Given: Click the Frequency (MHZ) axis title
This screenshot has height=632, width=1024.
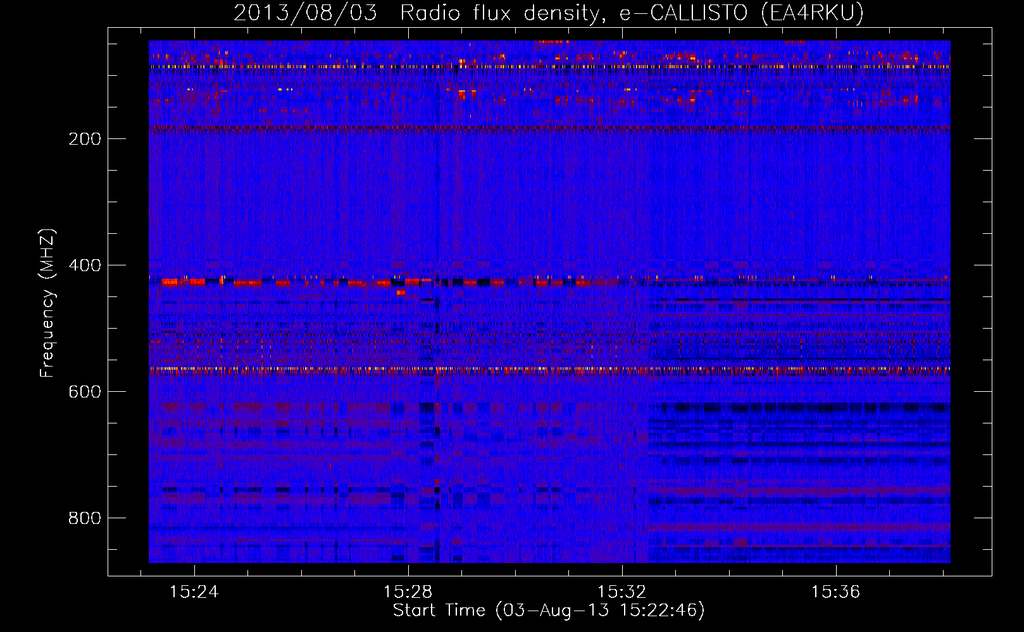Looking at the screenshot, I should tap(47, 303).
